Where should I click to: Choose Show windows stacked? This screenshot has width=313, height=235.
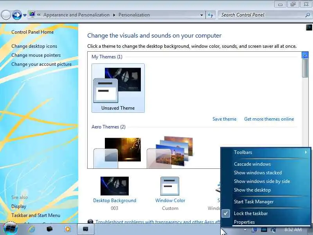266,173
